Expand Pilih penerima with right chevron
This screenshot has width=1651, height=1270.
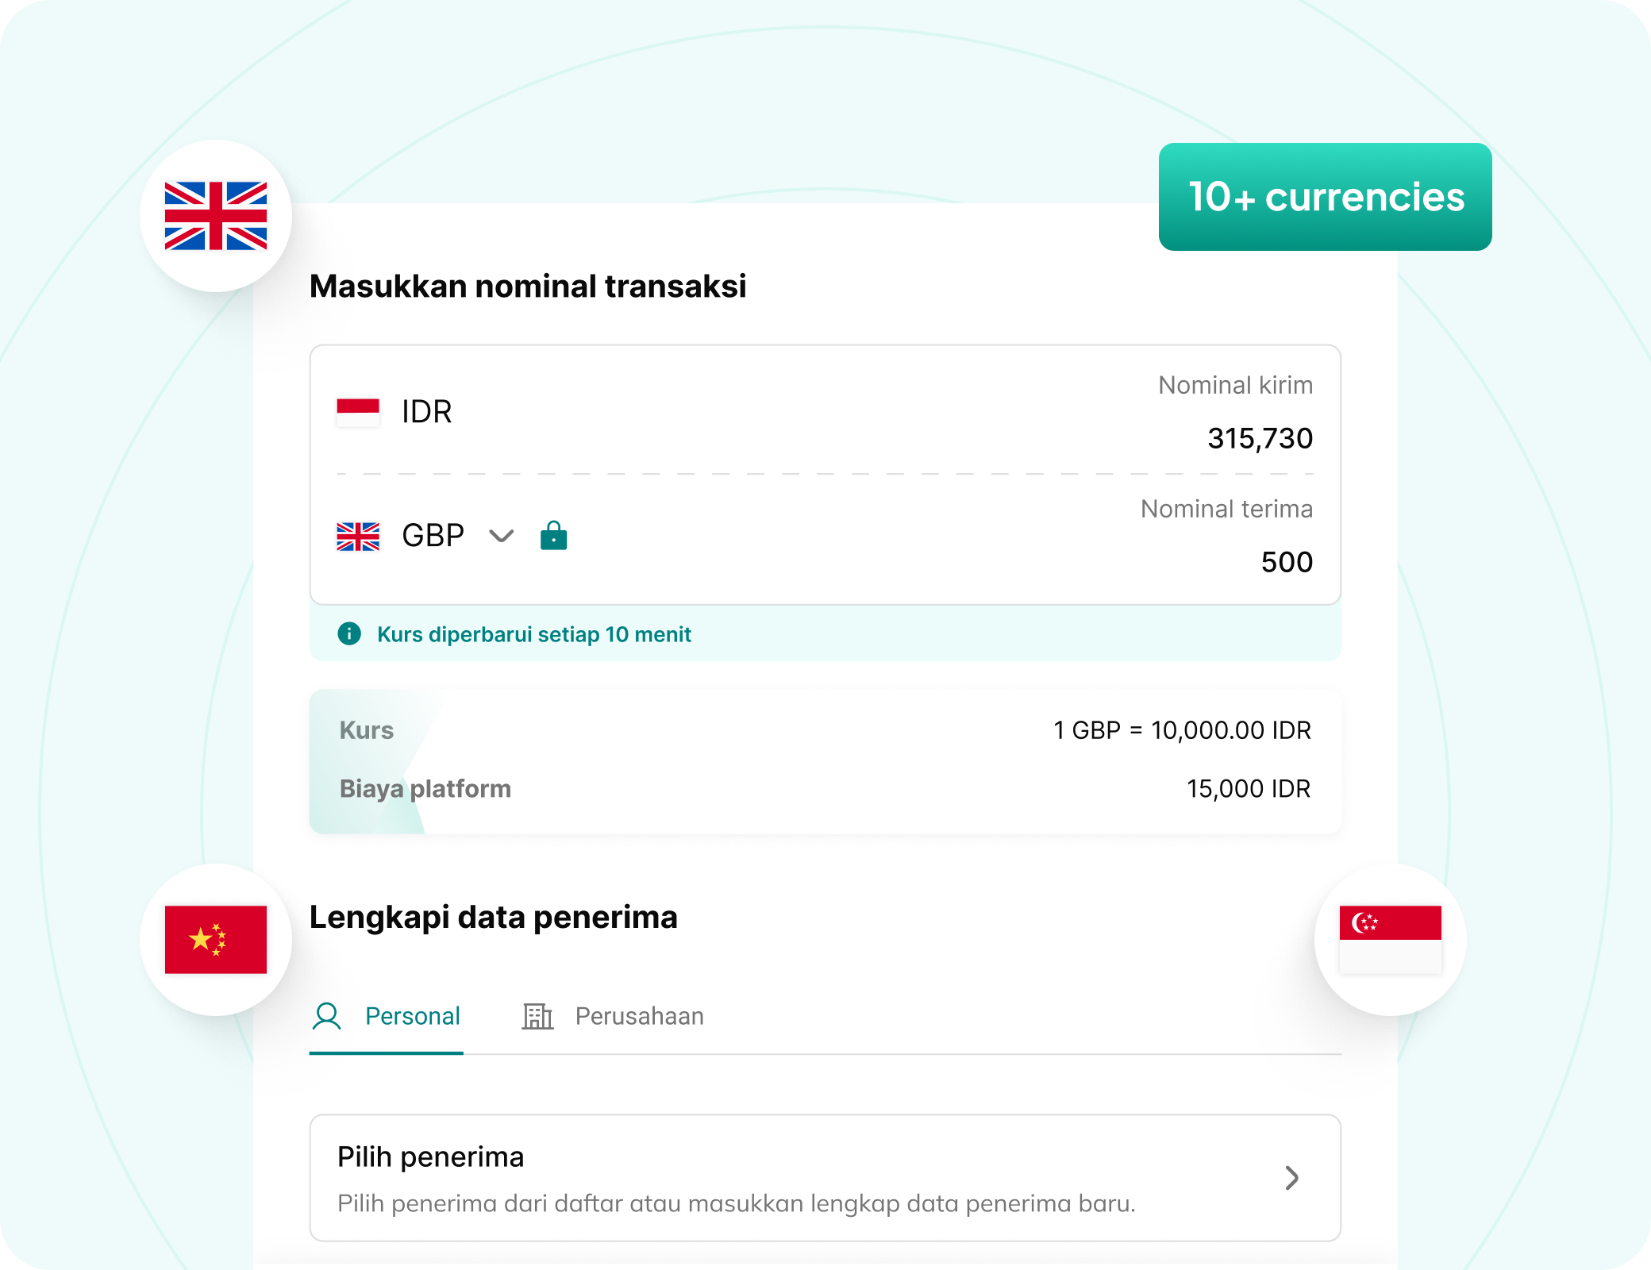[1291, 1178]
